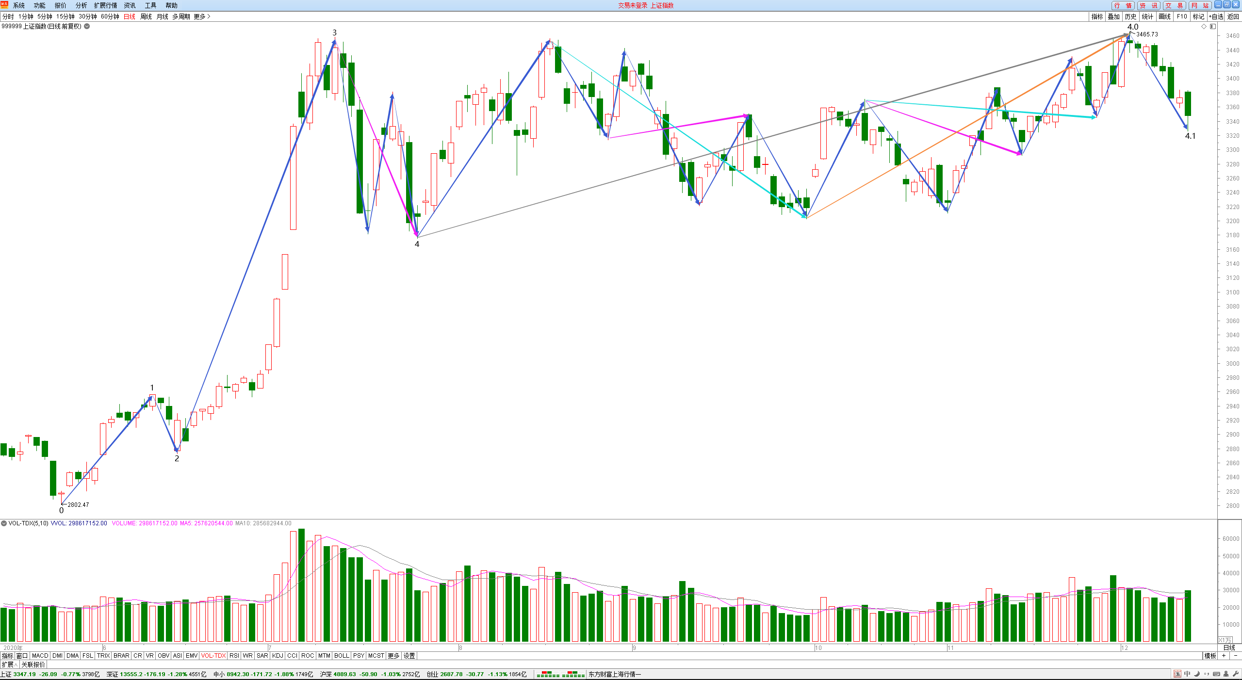Open the F10 company info
This screenshot has height=680, width=1242.
(x=1182, y=16)
